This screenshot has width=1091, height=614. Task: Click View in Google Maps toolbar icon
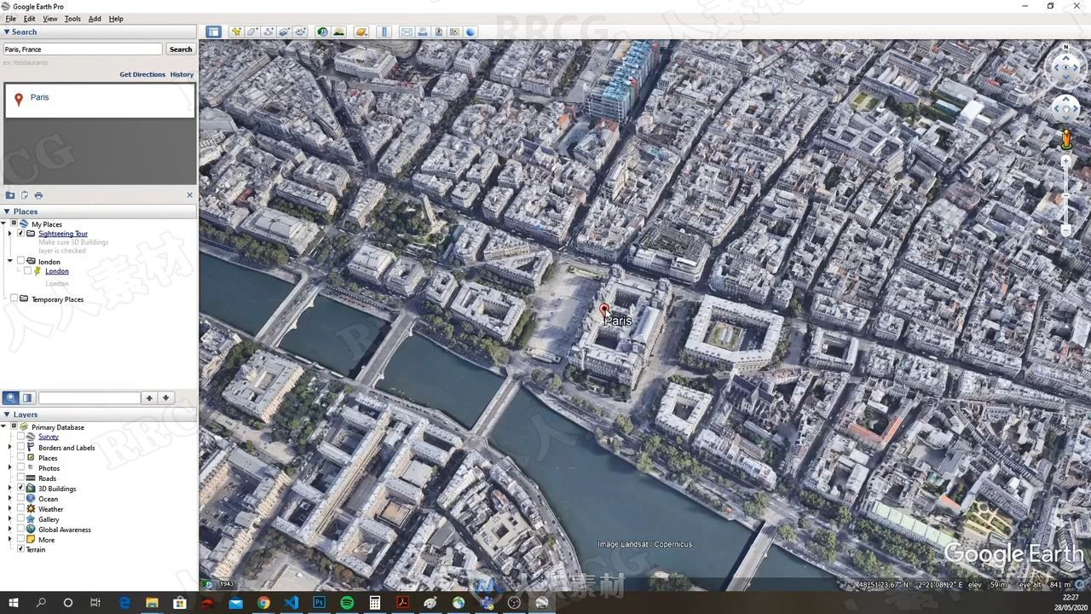tap(455, 32)
